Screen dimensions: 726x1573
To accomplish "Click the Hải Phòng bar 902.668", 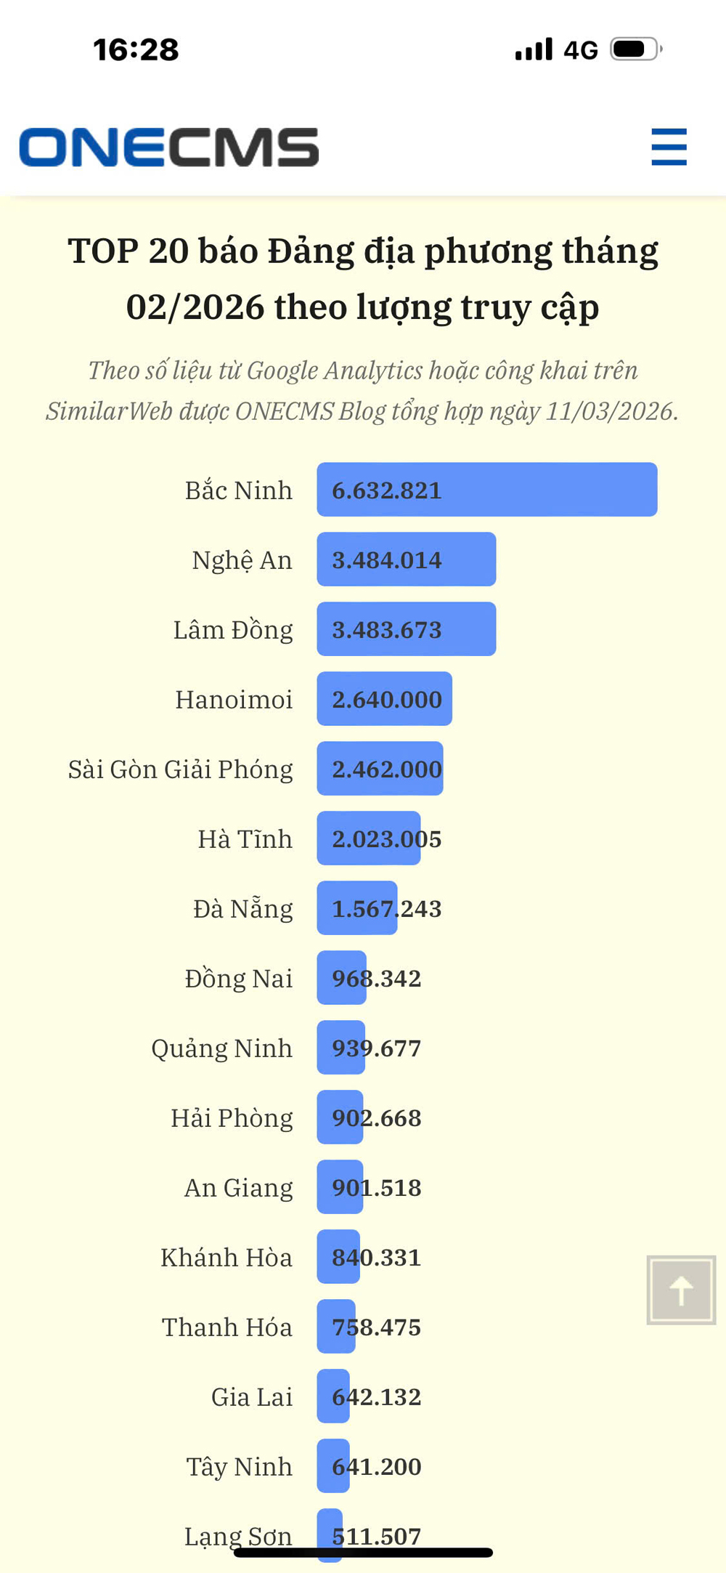I will (340, 1117).
